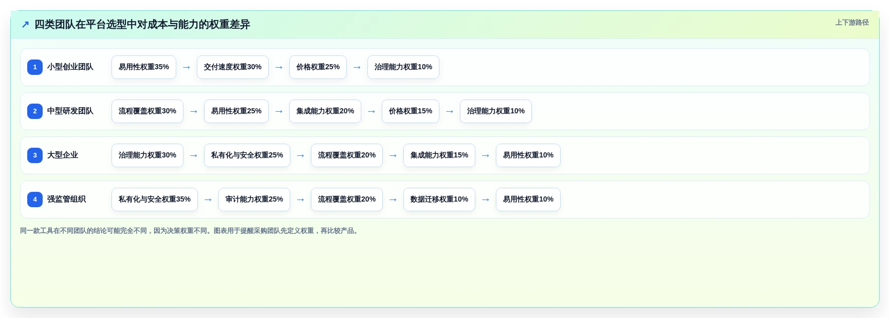Click arrow after 流程覆盖权重30% chip
Screen dimensions: 890x318
click(x=194, y=111)
